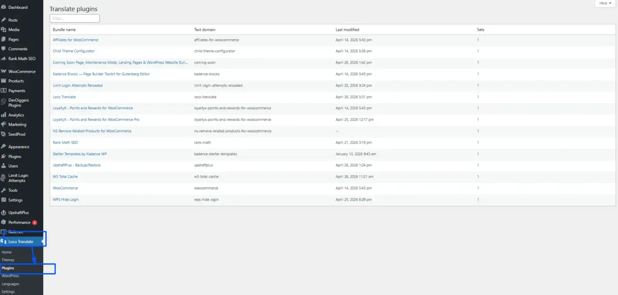Open Affiliates for WooCommerce bundle
The height and width of the screenshot is (295, 618).
point(75,40)
